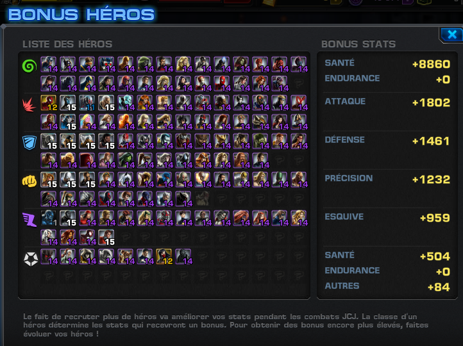Select the blue shield Tactician class icon

coord(29,143)
